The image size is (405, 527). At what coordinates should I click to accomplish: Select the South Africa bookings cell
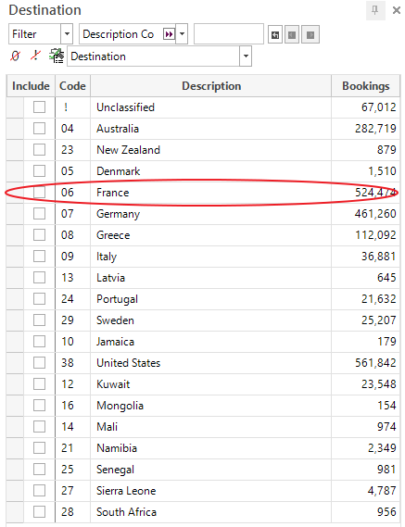point(366,512)
